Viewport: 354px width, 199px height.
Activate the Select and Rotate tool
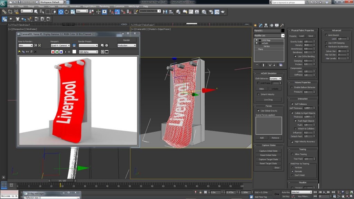tap(67, 12)
